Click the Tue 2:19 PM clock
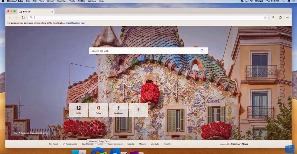 click(x=272, y=1)
